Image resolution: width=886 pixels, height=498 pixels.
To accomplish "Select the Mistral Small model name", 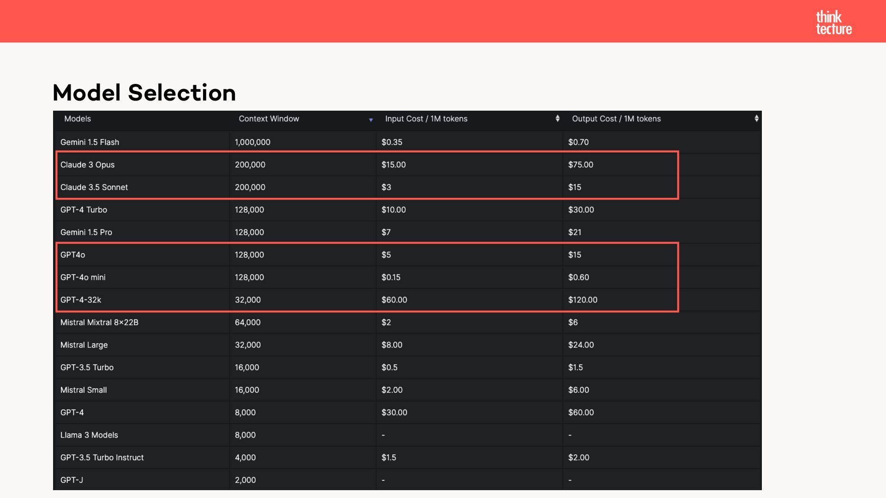I will 83,390.
